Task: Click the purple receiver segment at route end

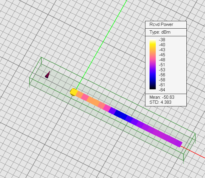Action: [178, 144]
